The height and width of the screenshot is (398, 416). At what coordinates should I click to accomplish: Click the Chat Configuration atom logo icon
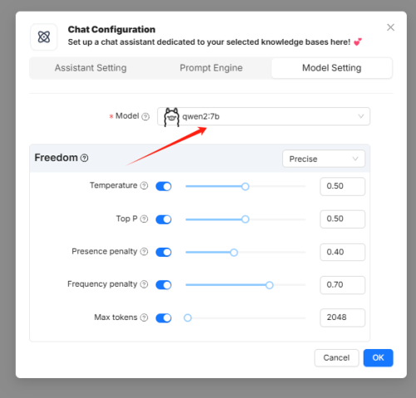pyautogui.click(x=44, y=37)
